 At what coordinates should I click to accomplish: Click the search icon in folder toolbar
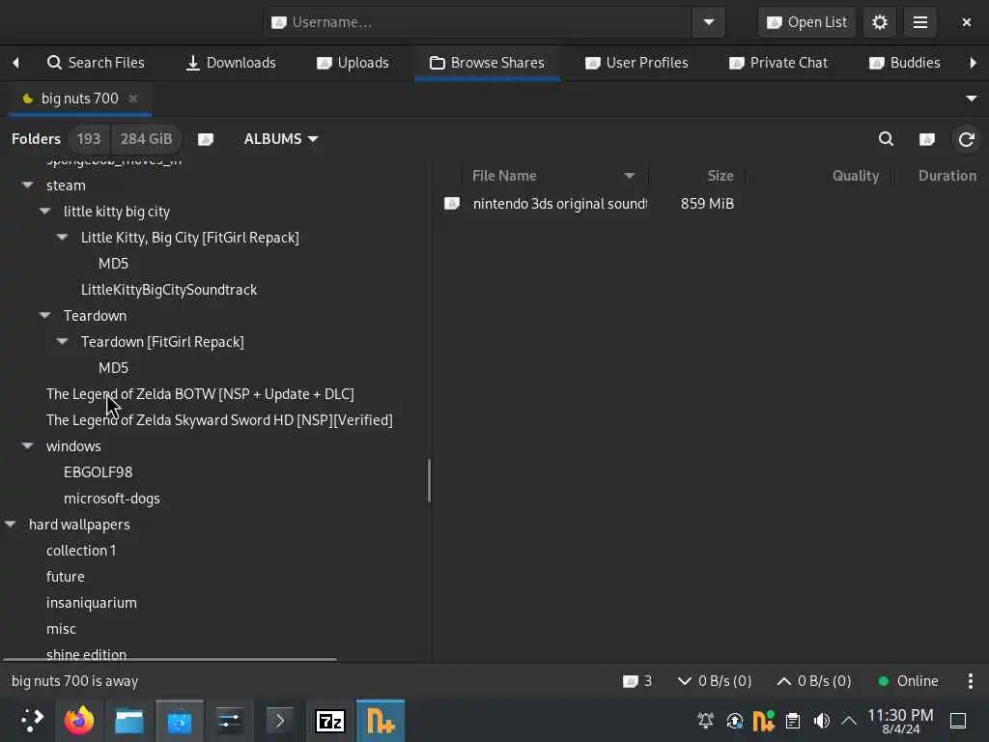(887, 139)
